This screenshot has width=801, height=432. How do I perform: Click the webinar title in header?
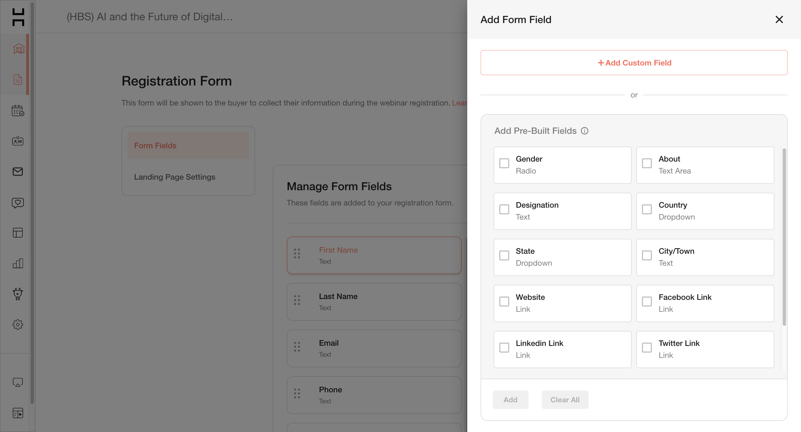[150, 17]
